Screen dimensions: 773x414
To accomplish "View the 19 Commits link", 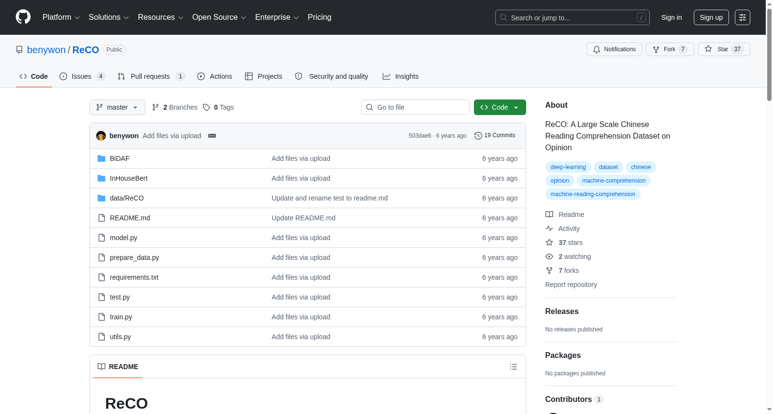I will point(495,136).
